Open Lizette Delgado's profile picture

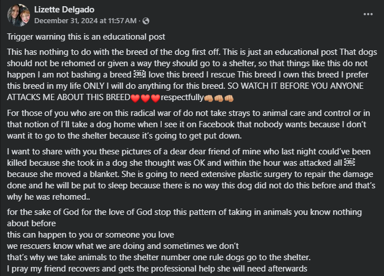19,15
